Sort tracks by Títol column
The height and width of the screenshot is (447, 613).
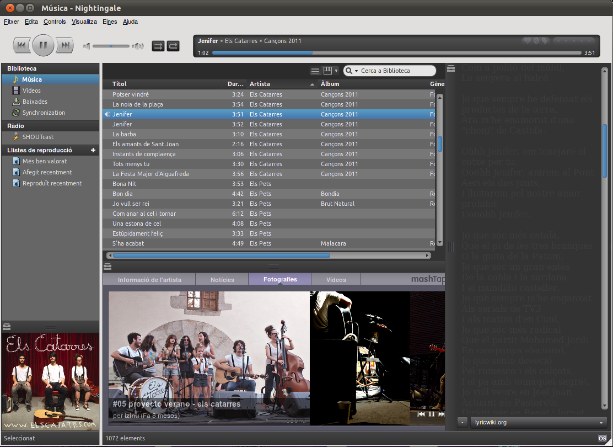pos(164,84)
